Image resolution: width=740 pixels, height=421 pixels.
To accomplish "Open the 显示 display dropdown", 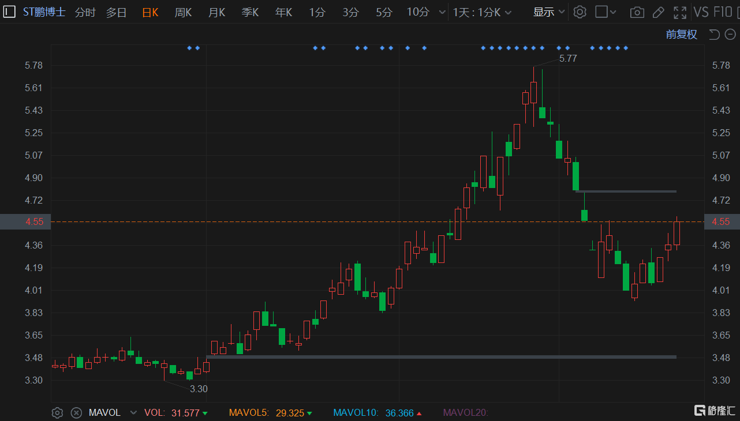I will click(549, 12).
